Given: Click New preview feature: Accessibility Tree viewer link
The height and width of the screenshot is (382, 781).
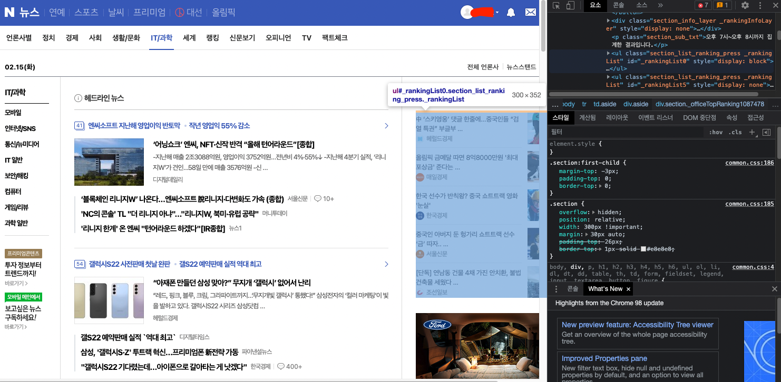Looking at the screenshot, I should pyautogui.click(x=637, y=325).
